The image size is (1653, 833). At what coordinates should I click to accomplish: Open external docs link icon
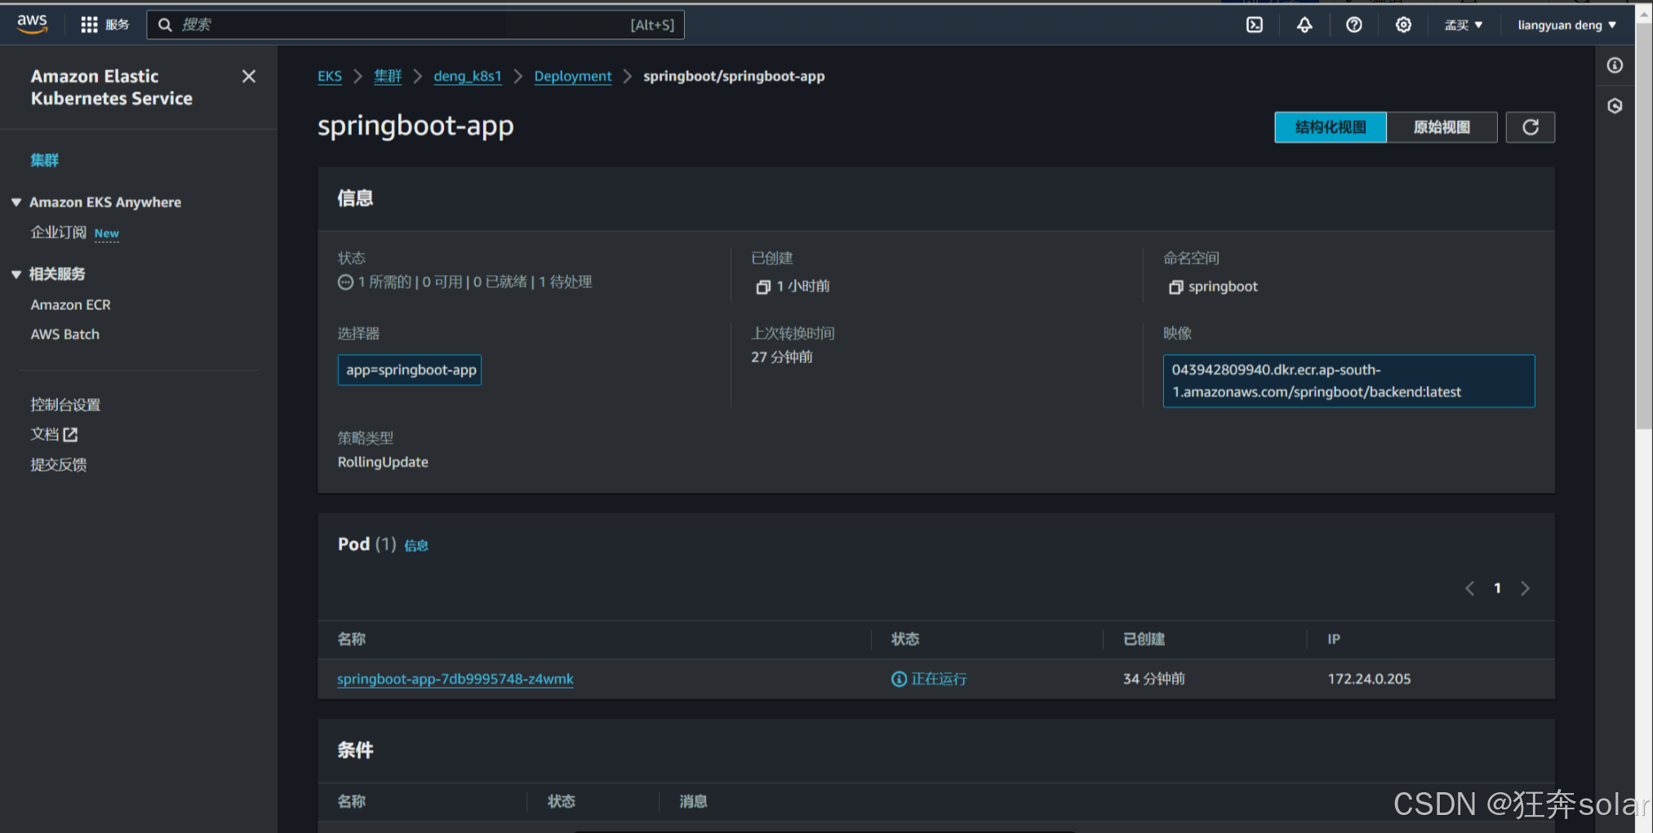(70, 435)
